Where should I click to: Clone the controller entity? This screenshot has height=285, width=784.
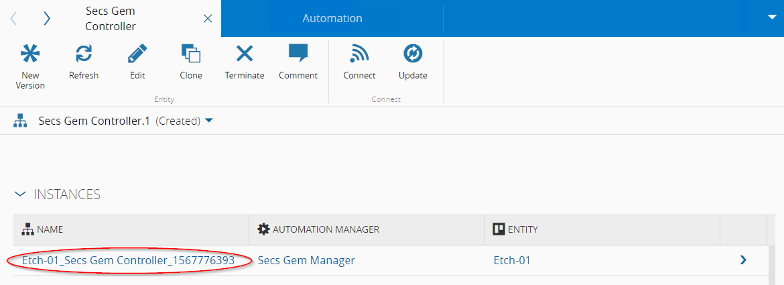(191, 55)
